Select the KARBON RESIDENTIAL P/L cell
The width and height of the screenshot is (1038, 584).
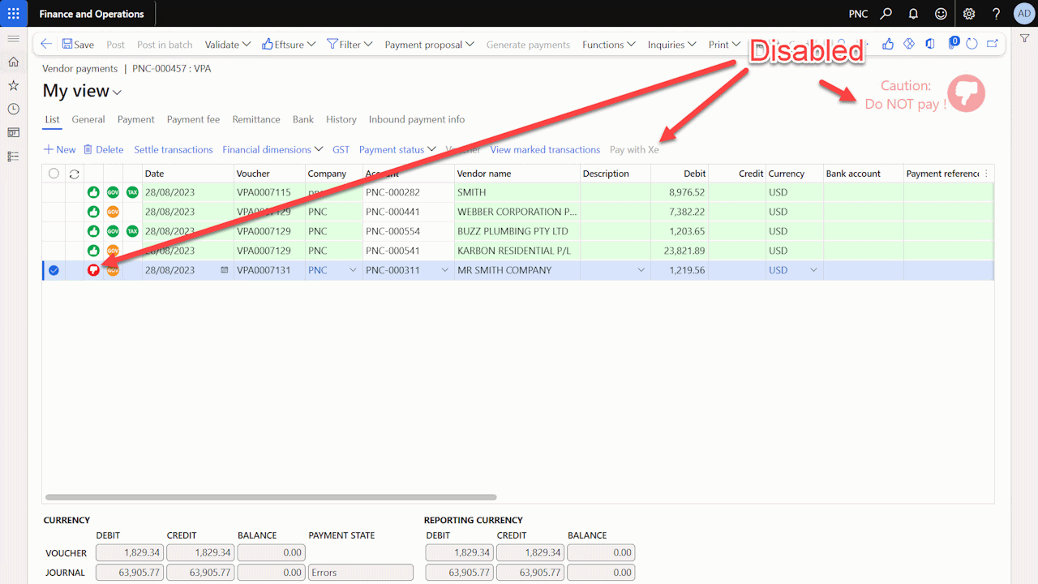point(517,251)
